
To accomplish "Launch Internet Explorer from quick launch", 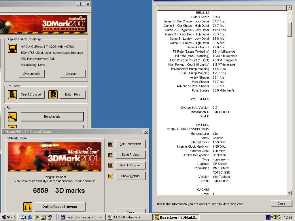I will (x=30, y=217).
